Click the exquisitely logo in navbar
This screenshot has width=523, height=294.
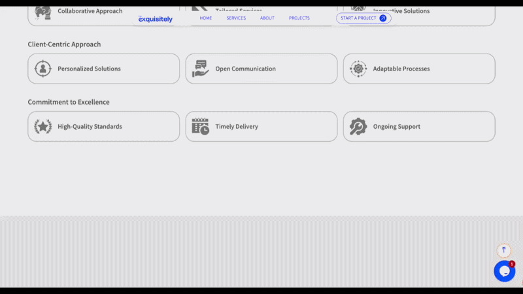coord(156,19)
